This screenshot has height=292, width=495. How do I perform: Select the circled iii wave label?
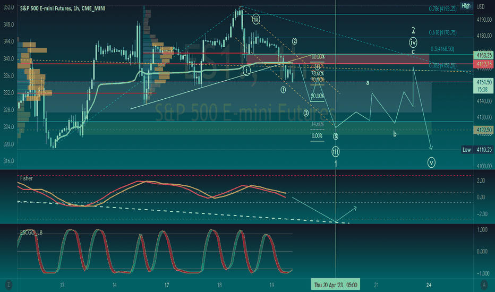tap(336, 152)
